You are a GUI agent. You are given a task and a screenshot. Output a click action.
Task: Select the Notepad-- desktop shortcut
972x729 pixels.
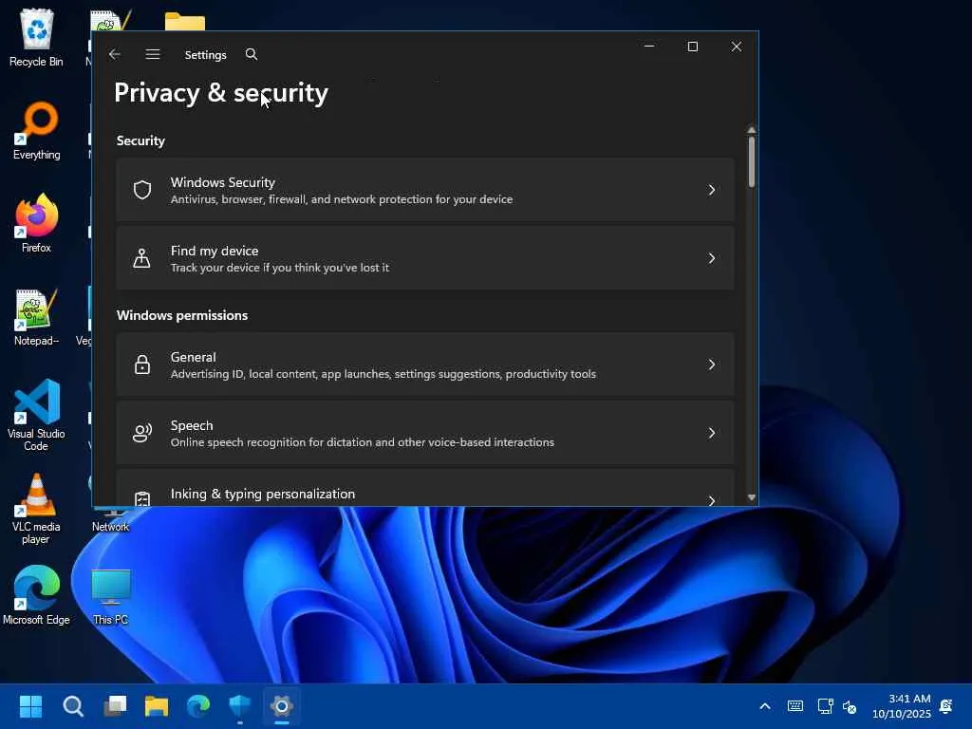tap(37, 317)
